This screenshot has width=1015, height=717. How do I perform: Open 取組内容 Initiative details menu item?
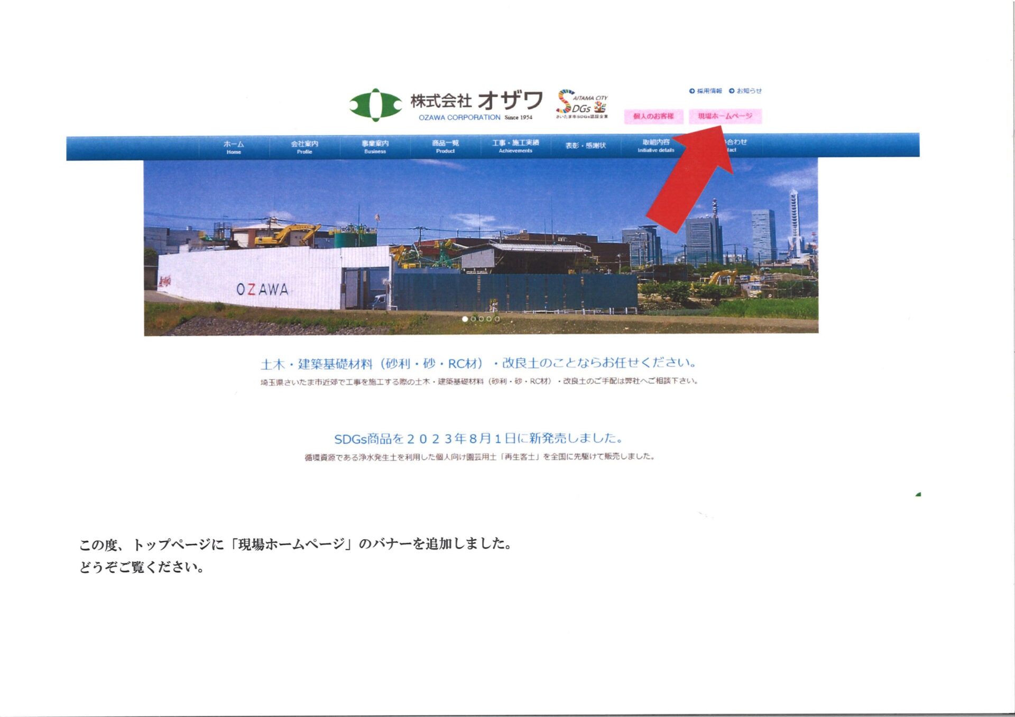coord(656,145)
